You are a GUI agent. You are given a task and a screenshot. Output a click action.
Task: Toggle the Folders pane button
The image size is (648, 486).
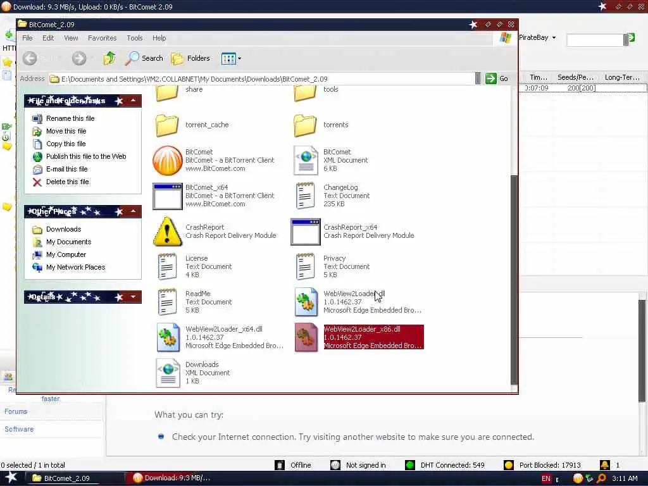pos(190,58)
